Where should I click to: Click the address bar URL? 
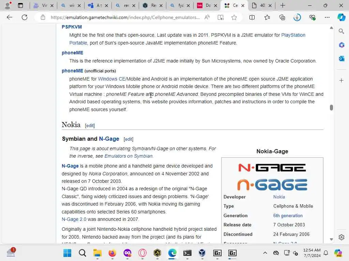click(x=125, y=17)
